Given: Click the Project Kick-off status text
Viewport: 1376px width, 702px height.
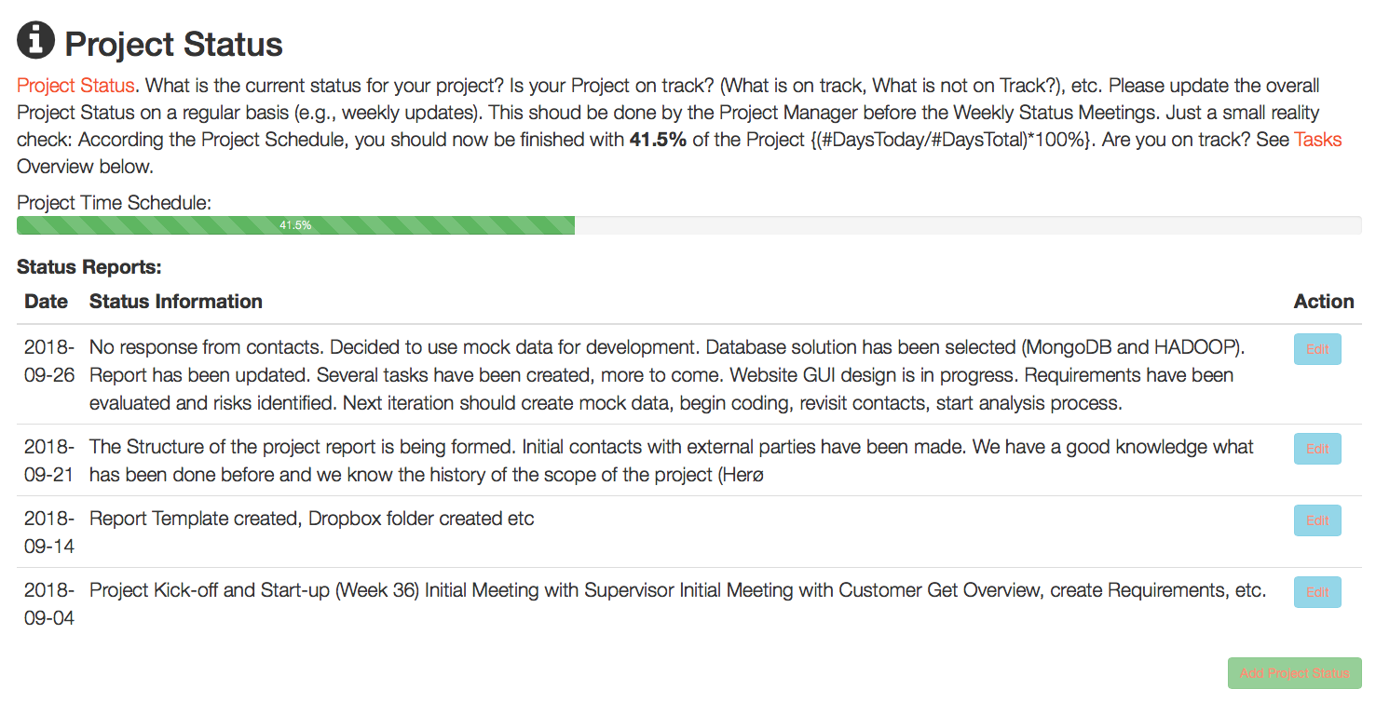Looking at the screenshot, I should pos(677,590).
